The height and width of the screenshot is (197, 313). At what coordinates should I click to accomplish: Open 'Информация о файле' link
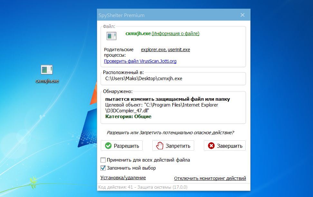coord(175,33)
